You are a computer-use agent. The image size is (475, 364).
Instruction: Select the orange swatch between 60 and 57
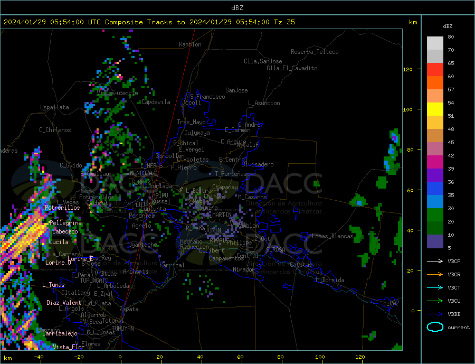point(435,83)
